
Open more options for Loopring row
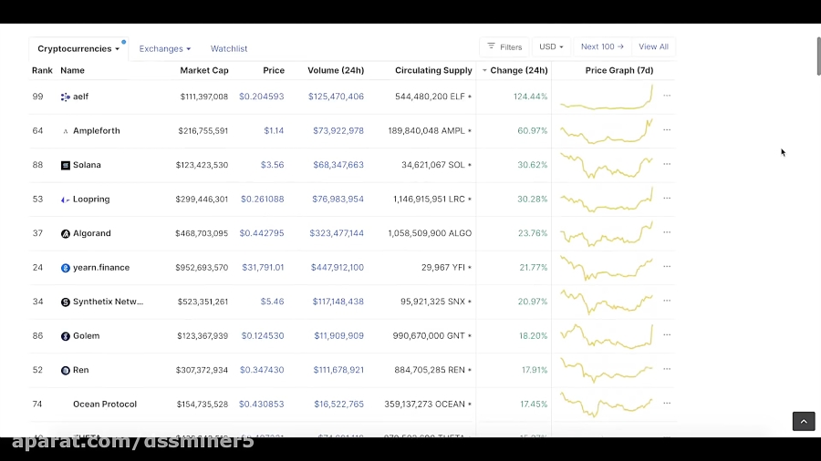(667, 198)
